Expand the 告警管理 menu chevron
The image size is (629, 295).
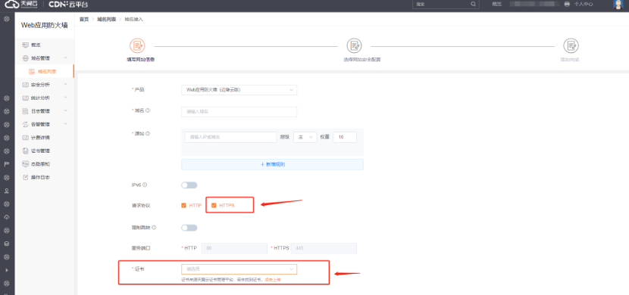[65, 124]
